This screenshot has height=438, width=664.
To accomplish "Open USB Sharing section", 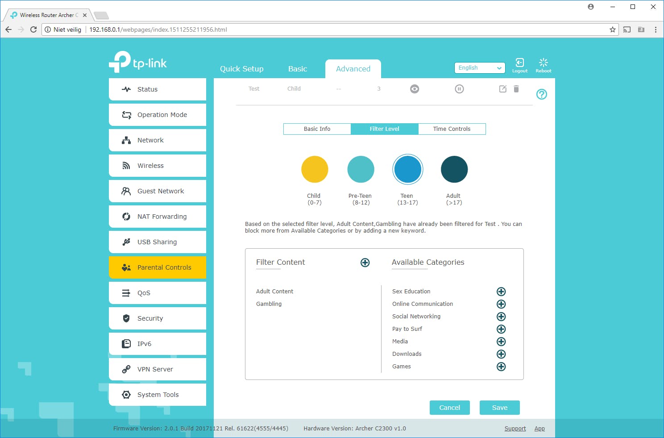I will (x=158, y=242).
